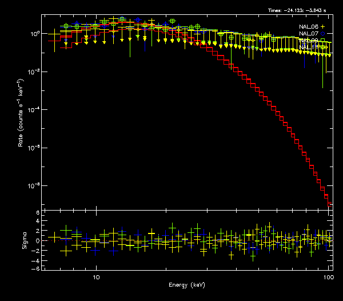Viewport: 343px width, 301px height.
Task: Click the Times interval text at top
Action: coord(302,10)
